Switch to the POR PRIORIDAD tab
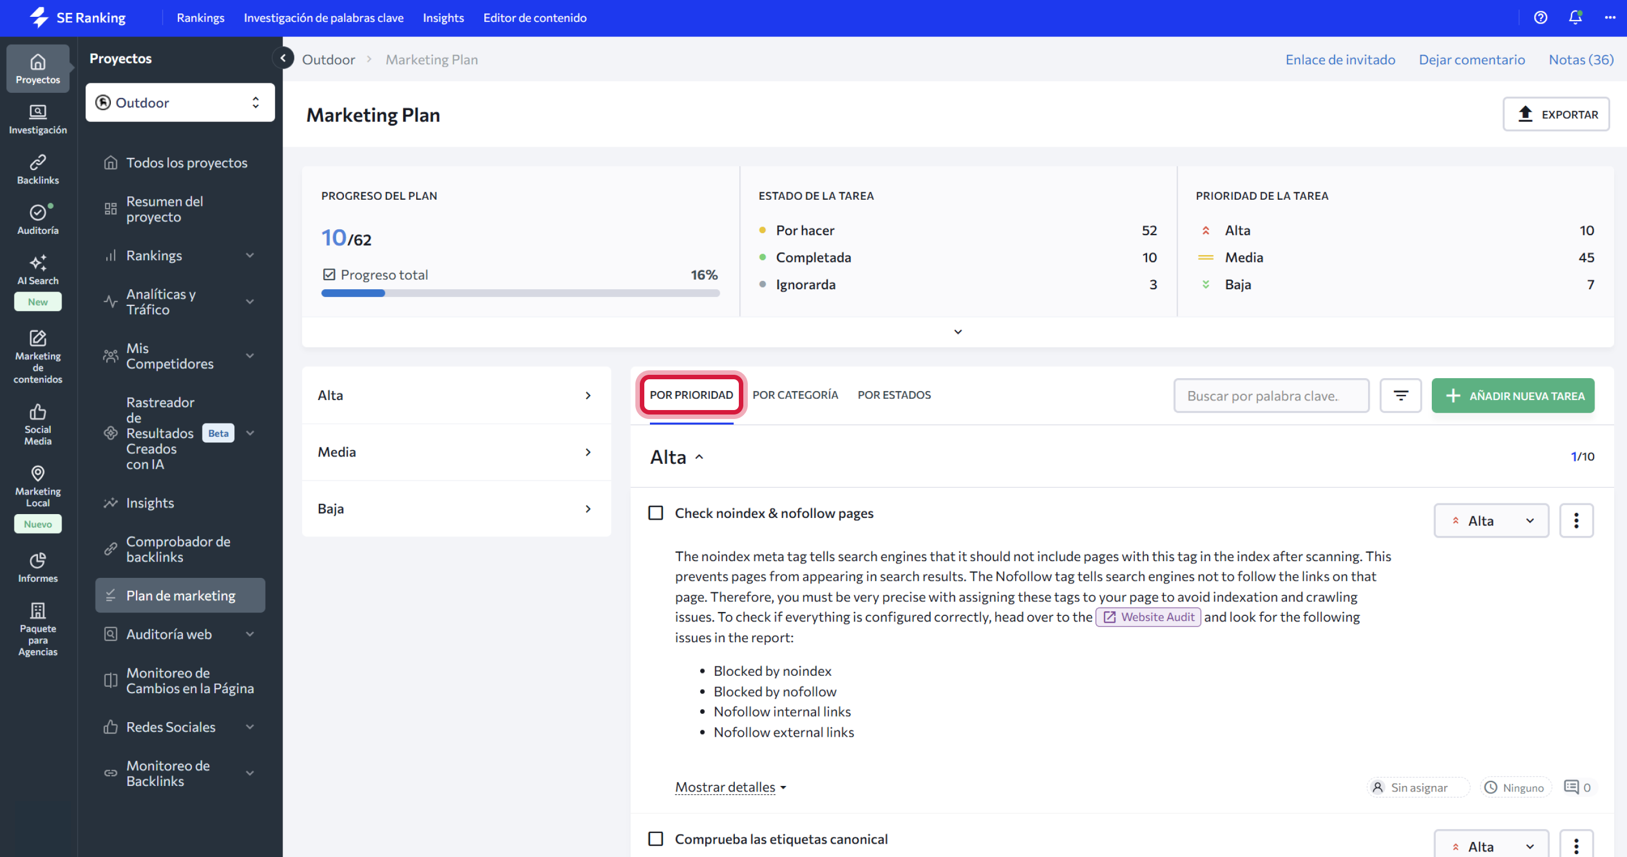1627x857 pixels. (691, 395)
